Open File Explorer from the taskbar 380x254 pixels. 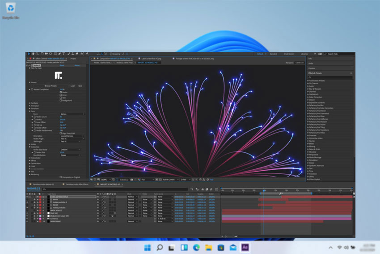click(209, 247)
